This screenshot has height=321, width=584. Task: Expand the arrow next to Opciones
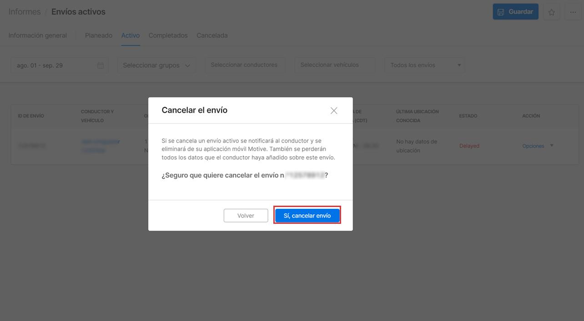552,146
